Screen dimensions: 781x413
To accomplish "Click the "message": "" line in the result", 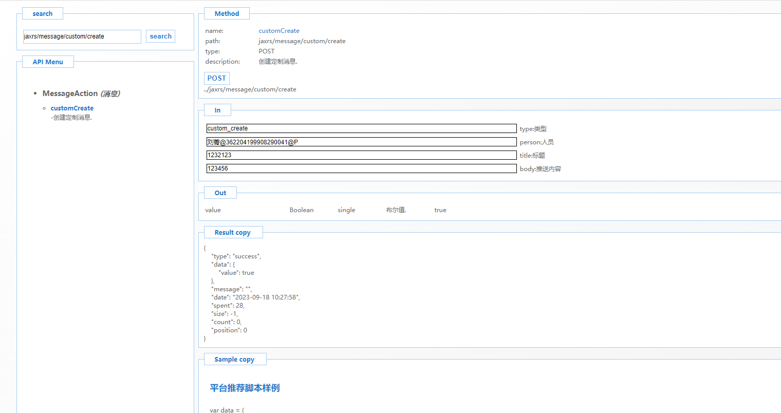I will pos(232,289).
